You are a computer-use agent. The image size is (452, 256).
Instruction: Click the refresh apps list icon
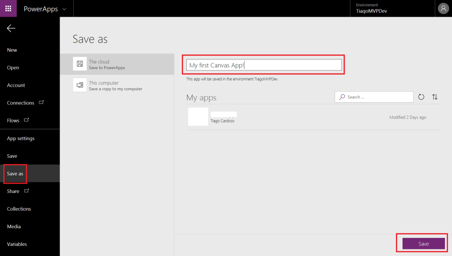(x=421, y=97)
